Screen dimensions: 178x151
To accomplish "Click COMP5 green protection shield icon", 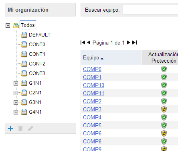I will click(x=164, y=125).
